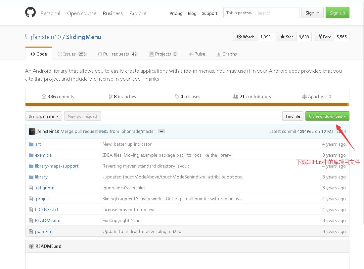Viewport: 364px width, 269px height.
Task: Watch the SlidingMenu repository
Action: [246, 37]
